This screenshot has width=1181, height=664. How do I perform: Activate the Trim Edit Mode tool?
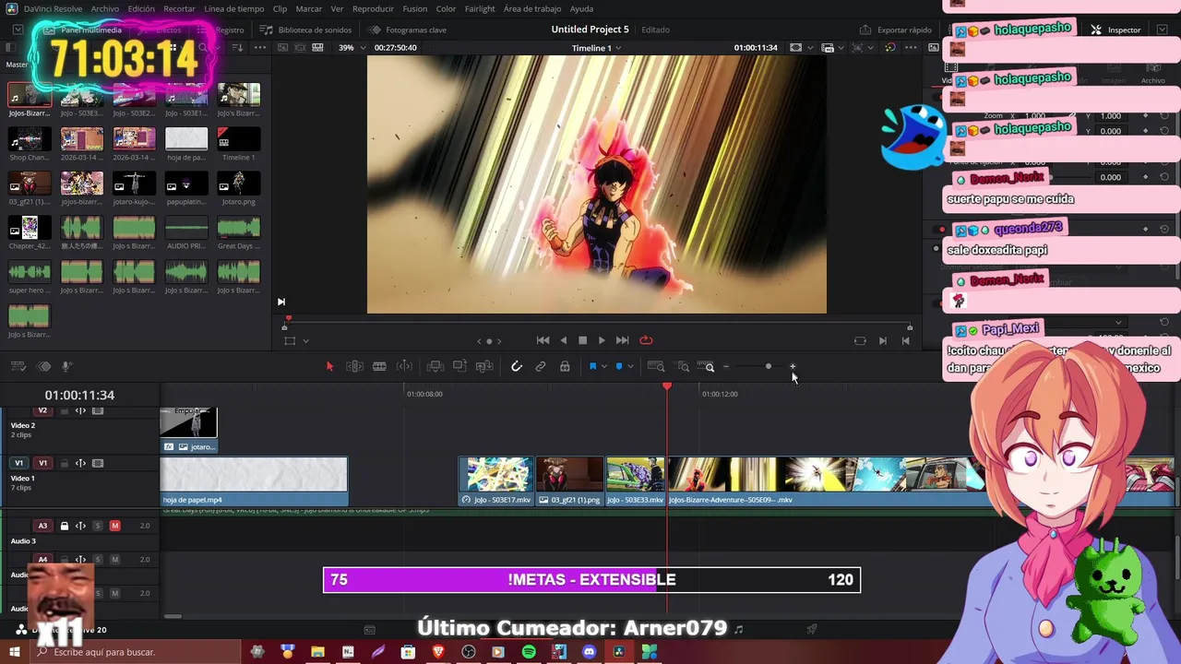click(354, 366)
